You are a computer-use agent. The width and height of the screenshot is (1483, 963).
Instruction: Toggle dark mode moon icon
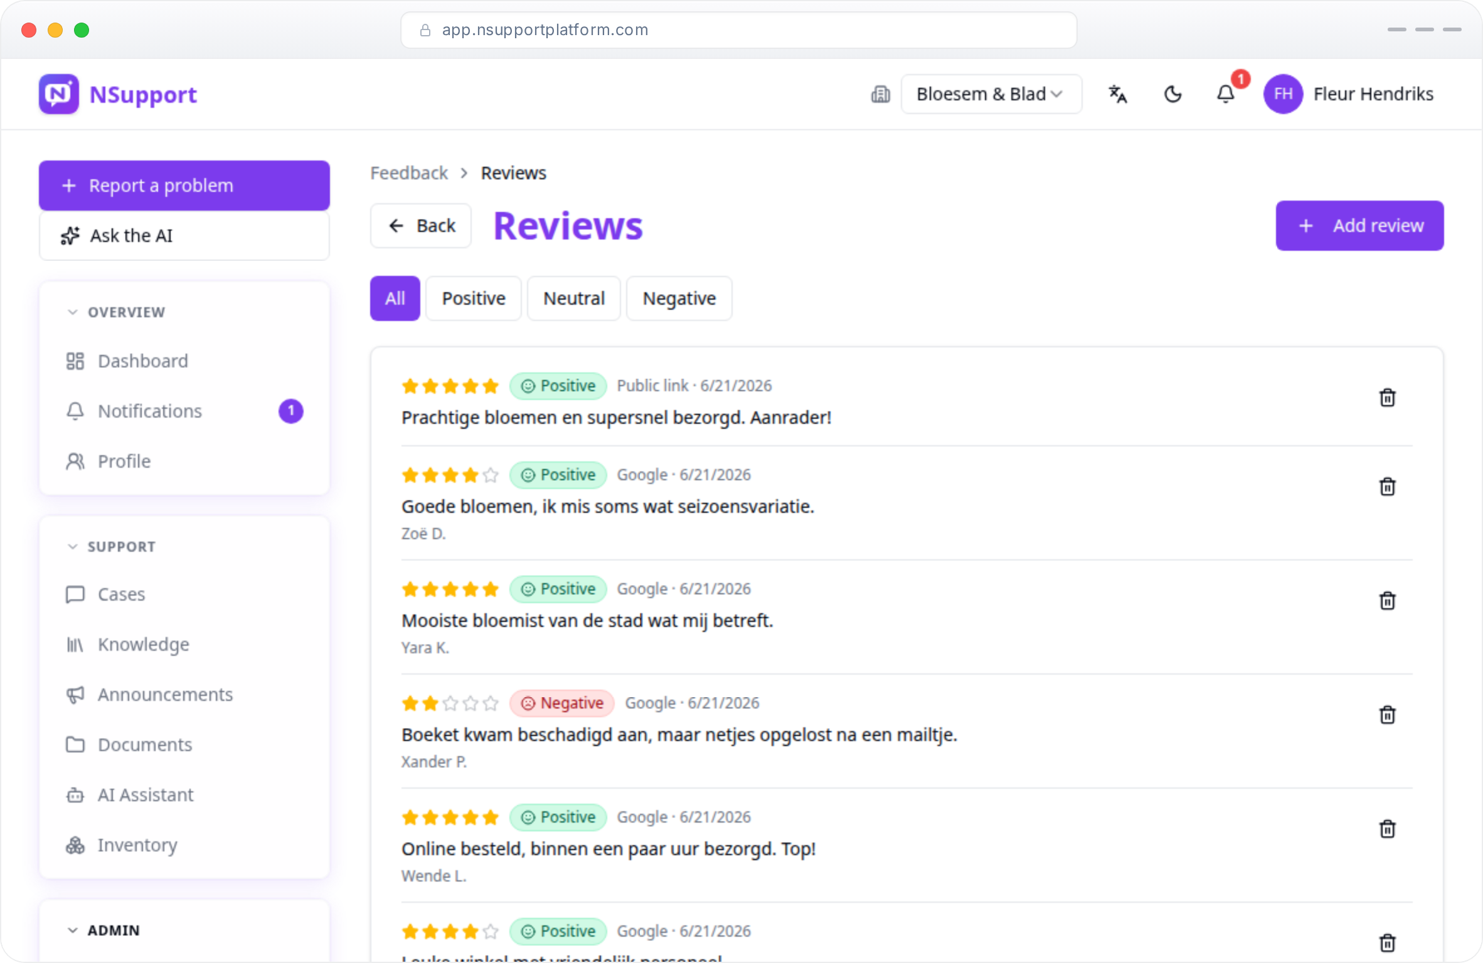pos(1172,94)
